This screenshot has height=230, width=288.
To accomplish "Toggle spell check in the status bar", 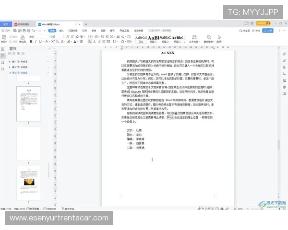I will [33, 209].
